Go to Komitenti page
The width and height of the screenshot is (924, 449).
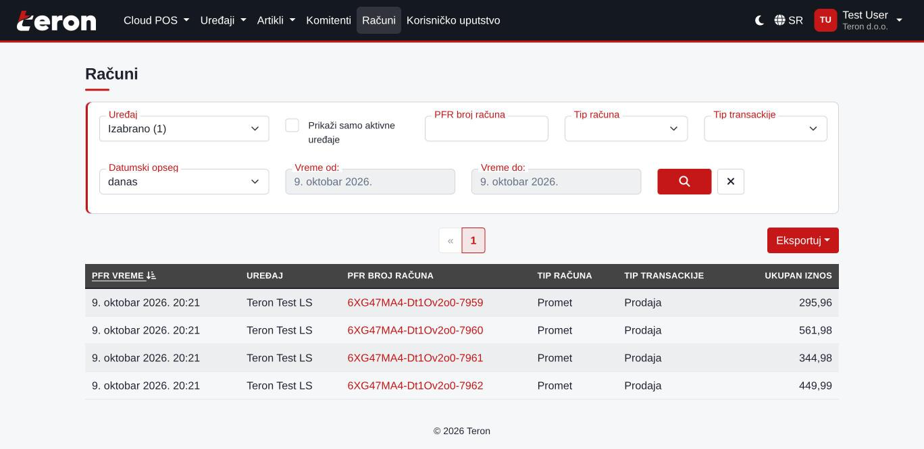pyautogui.click(x=328, y=20)
